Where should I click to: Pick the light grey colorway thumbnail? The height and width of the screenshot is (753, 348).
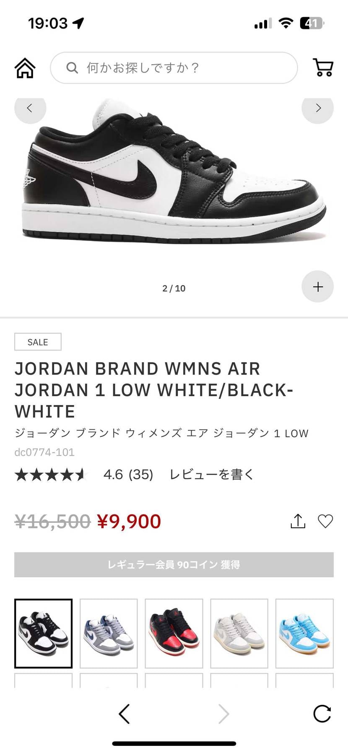pyautogui.click(x=239, y=633)
